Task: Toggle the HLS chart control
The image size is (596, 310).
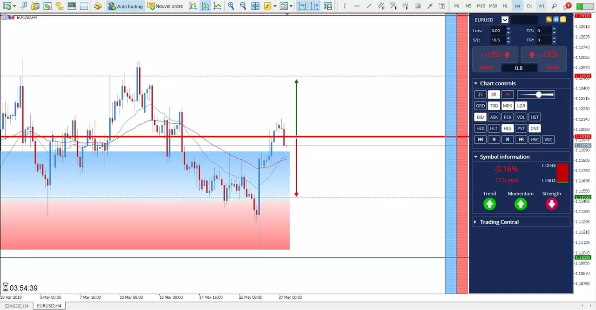Action: click(508, 128)
